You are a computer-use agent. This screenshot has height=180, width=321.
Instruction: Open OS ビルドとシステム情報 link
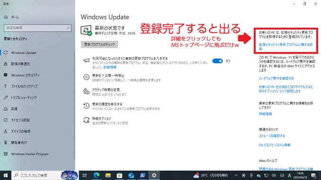[275, 145]
